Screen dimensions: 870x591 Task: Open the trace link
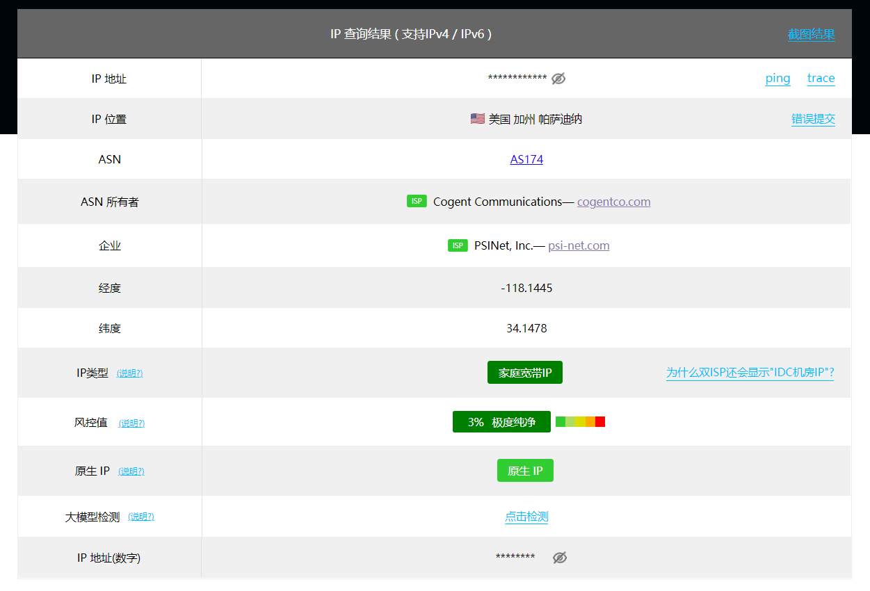click(821, 78)
